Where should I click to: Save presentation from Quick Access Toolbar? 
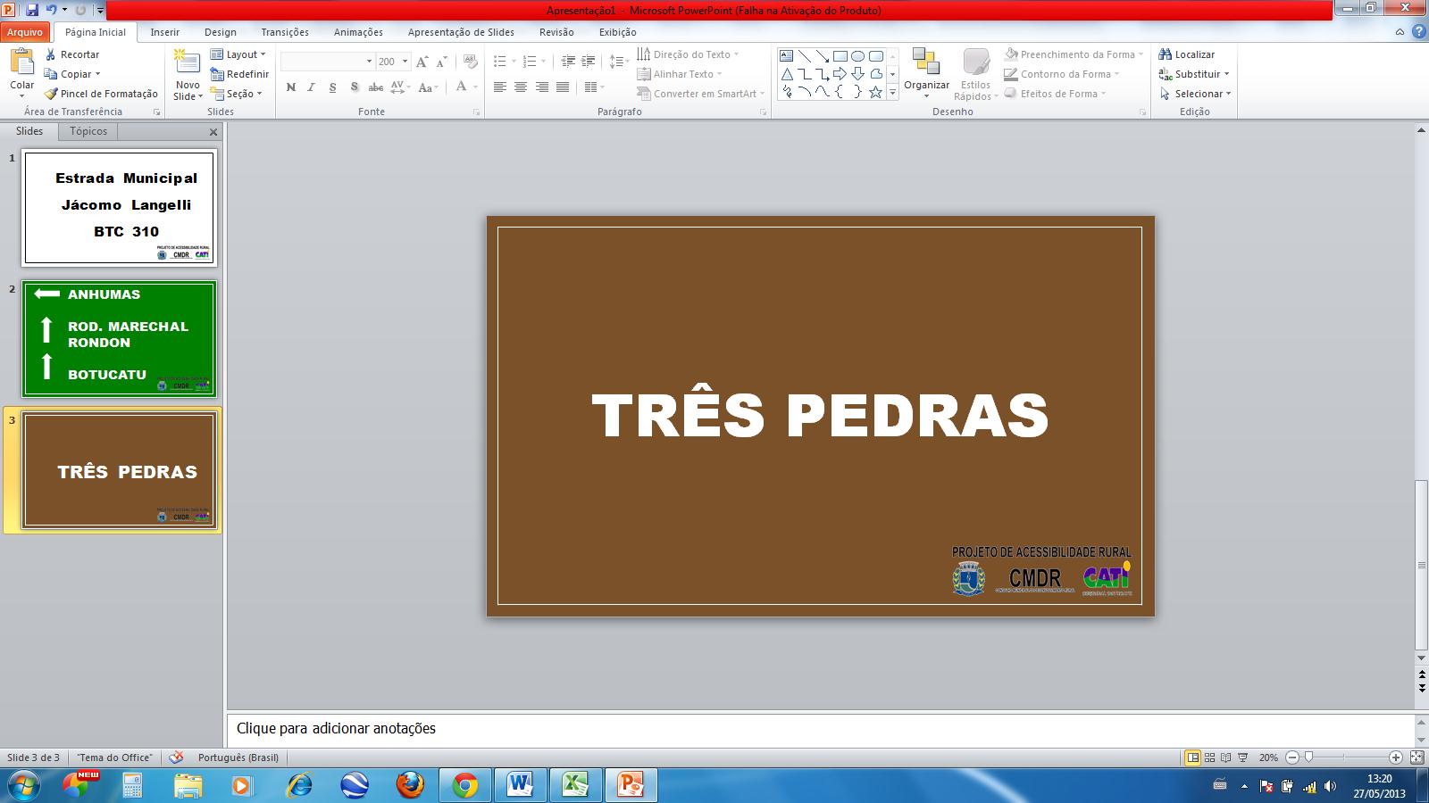coord(32,10)
